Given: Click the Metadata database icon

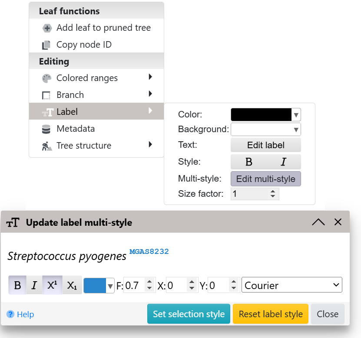Looking at the screenshot, I should click(46, 129).
